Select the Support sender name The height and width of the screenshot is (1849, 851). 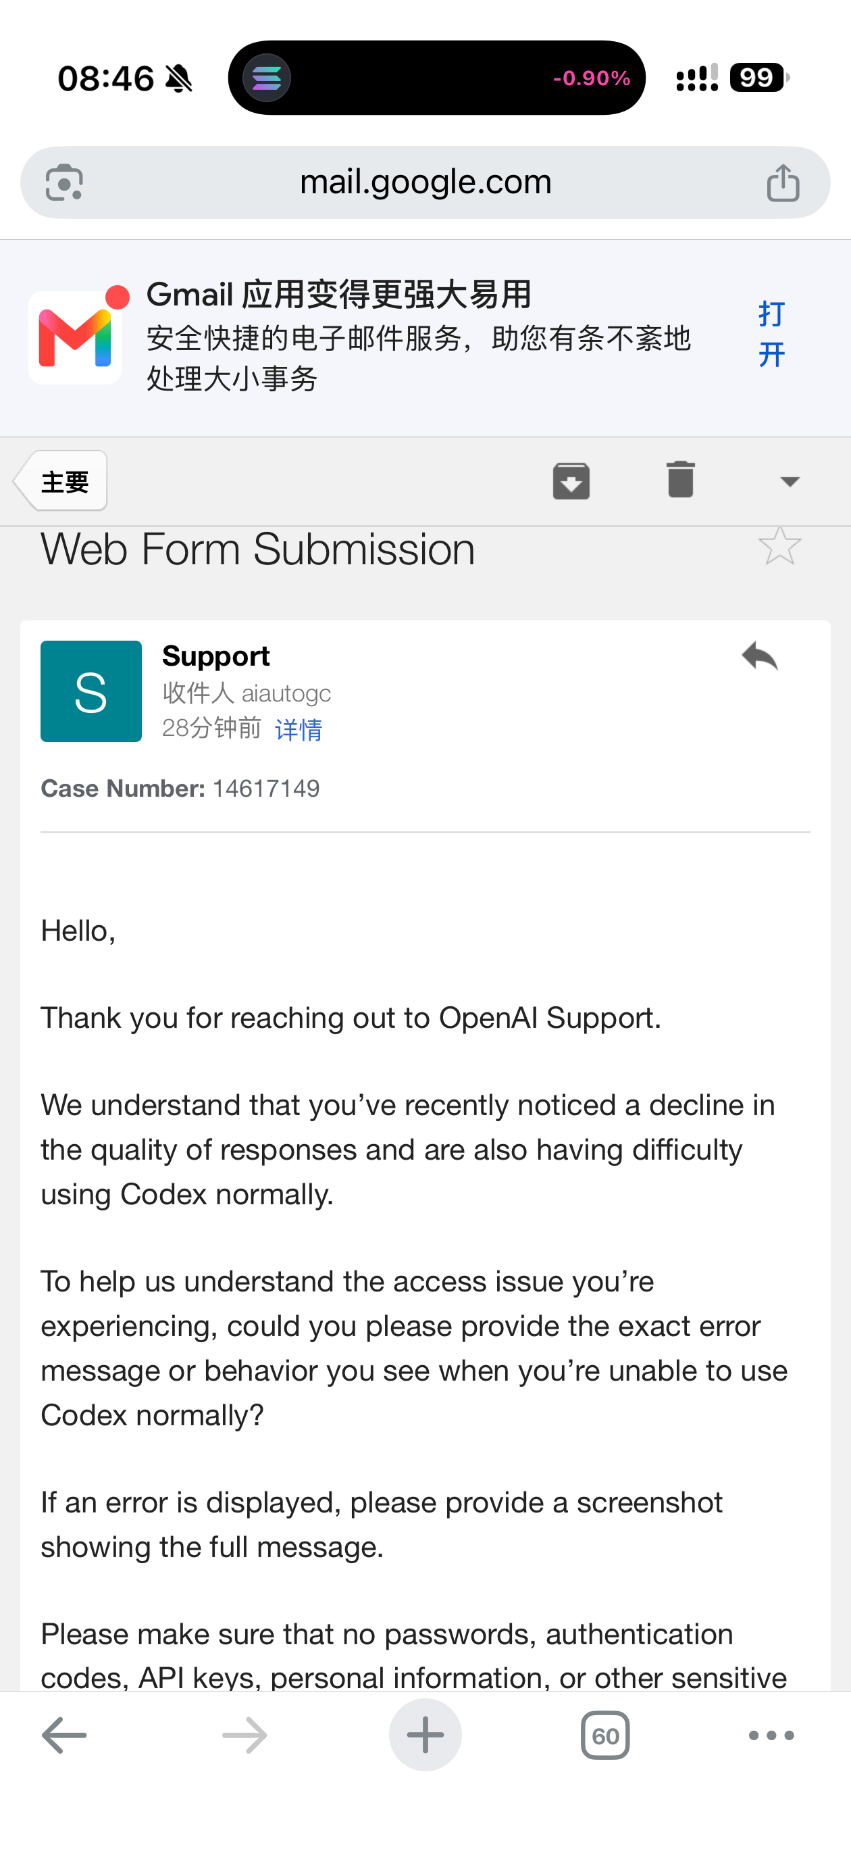click(216, 656)
